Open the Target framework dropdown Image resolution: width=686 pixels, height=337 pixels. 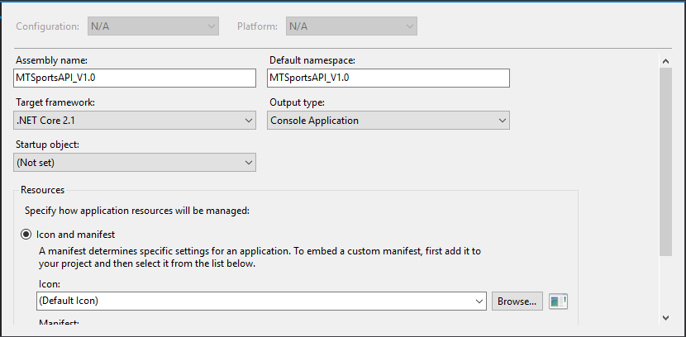click(136, 121)
